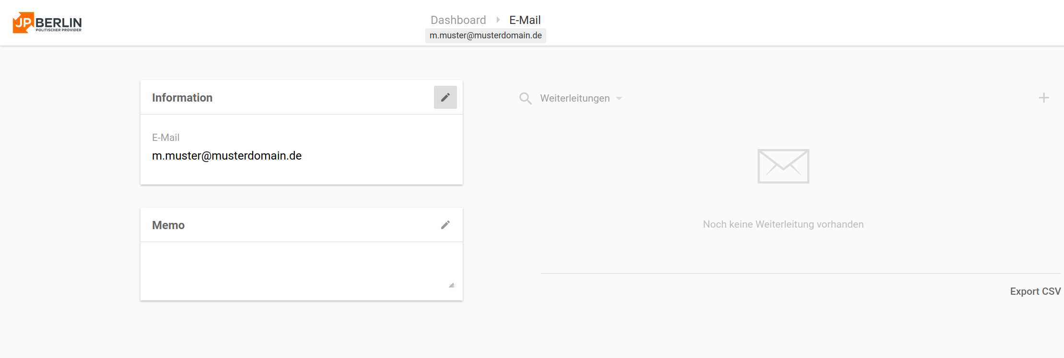Click the empty-state envelope icon
1064x358 pixels.
783,166
